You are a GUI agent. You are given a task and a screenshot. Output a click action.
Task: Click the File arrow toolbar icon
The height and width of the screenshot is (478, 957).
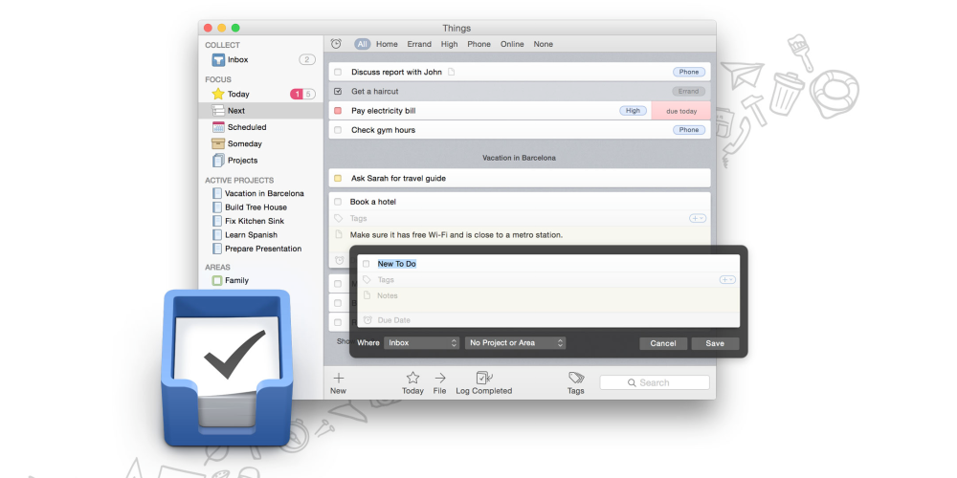439,379
